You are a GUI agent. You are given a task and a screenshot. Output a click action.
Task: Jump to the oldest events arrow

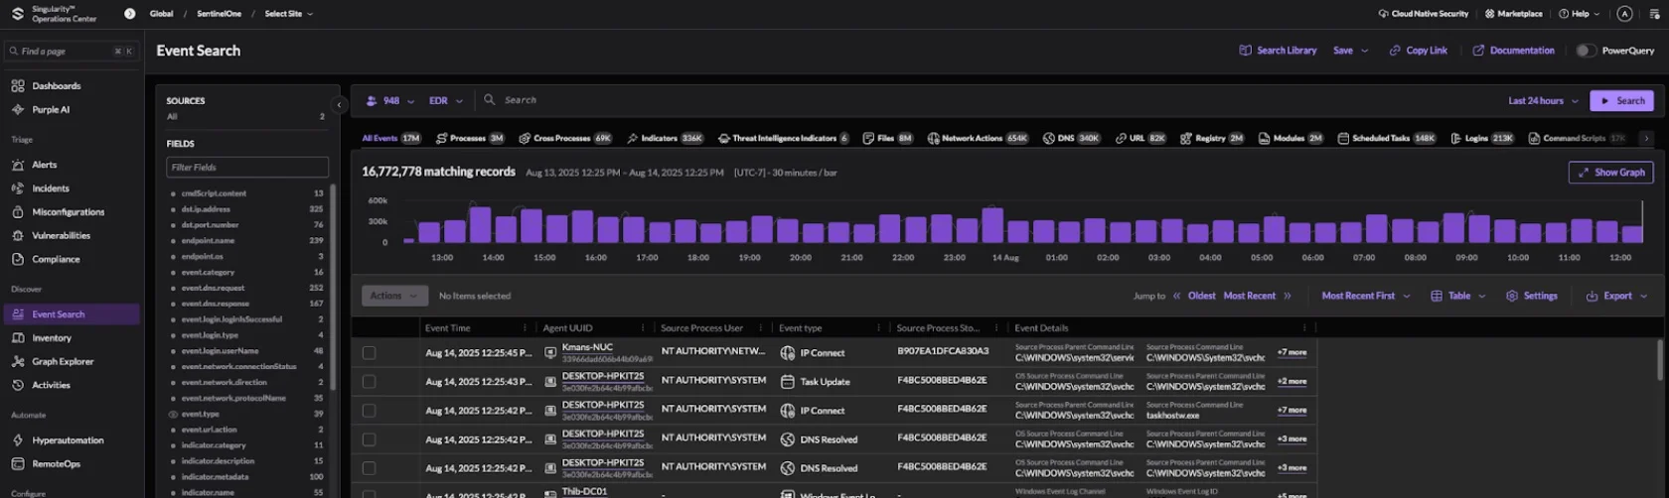1177,296
